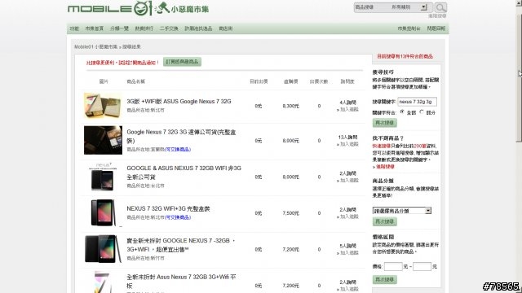The width and height of the screenshot is (522, 293).
Task: Open thumbnail of GOOGLE & ASUS NEXUS 7 32GB listing
Action: pos(103,177)
